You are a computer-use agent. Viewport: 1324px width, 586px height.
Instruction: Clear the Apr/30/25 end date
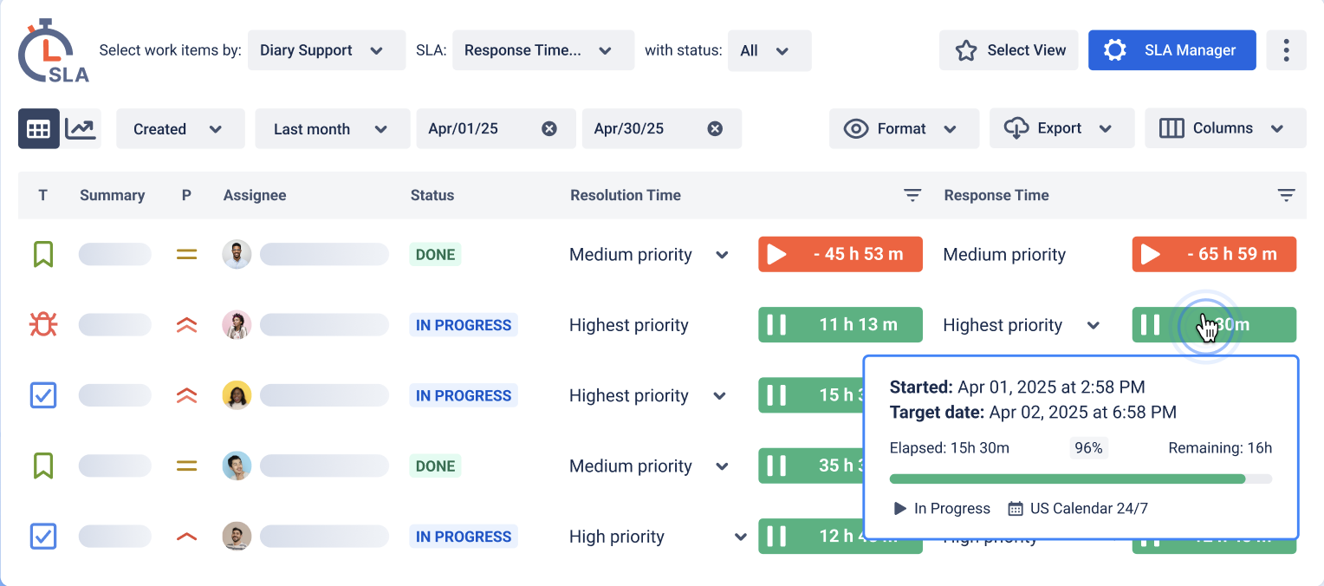click(715, 128)
